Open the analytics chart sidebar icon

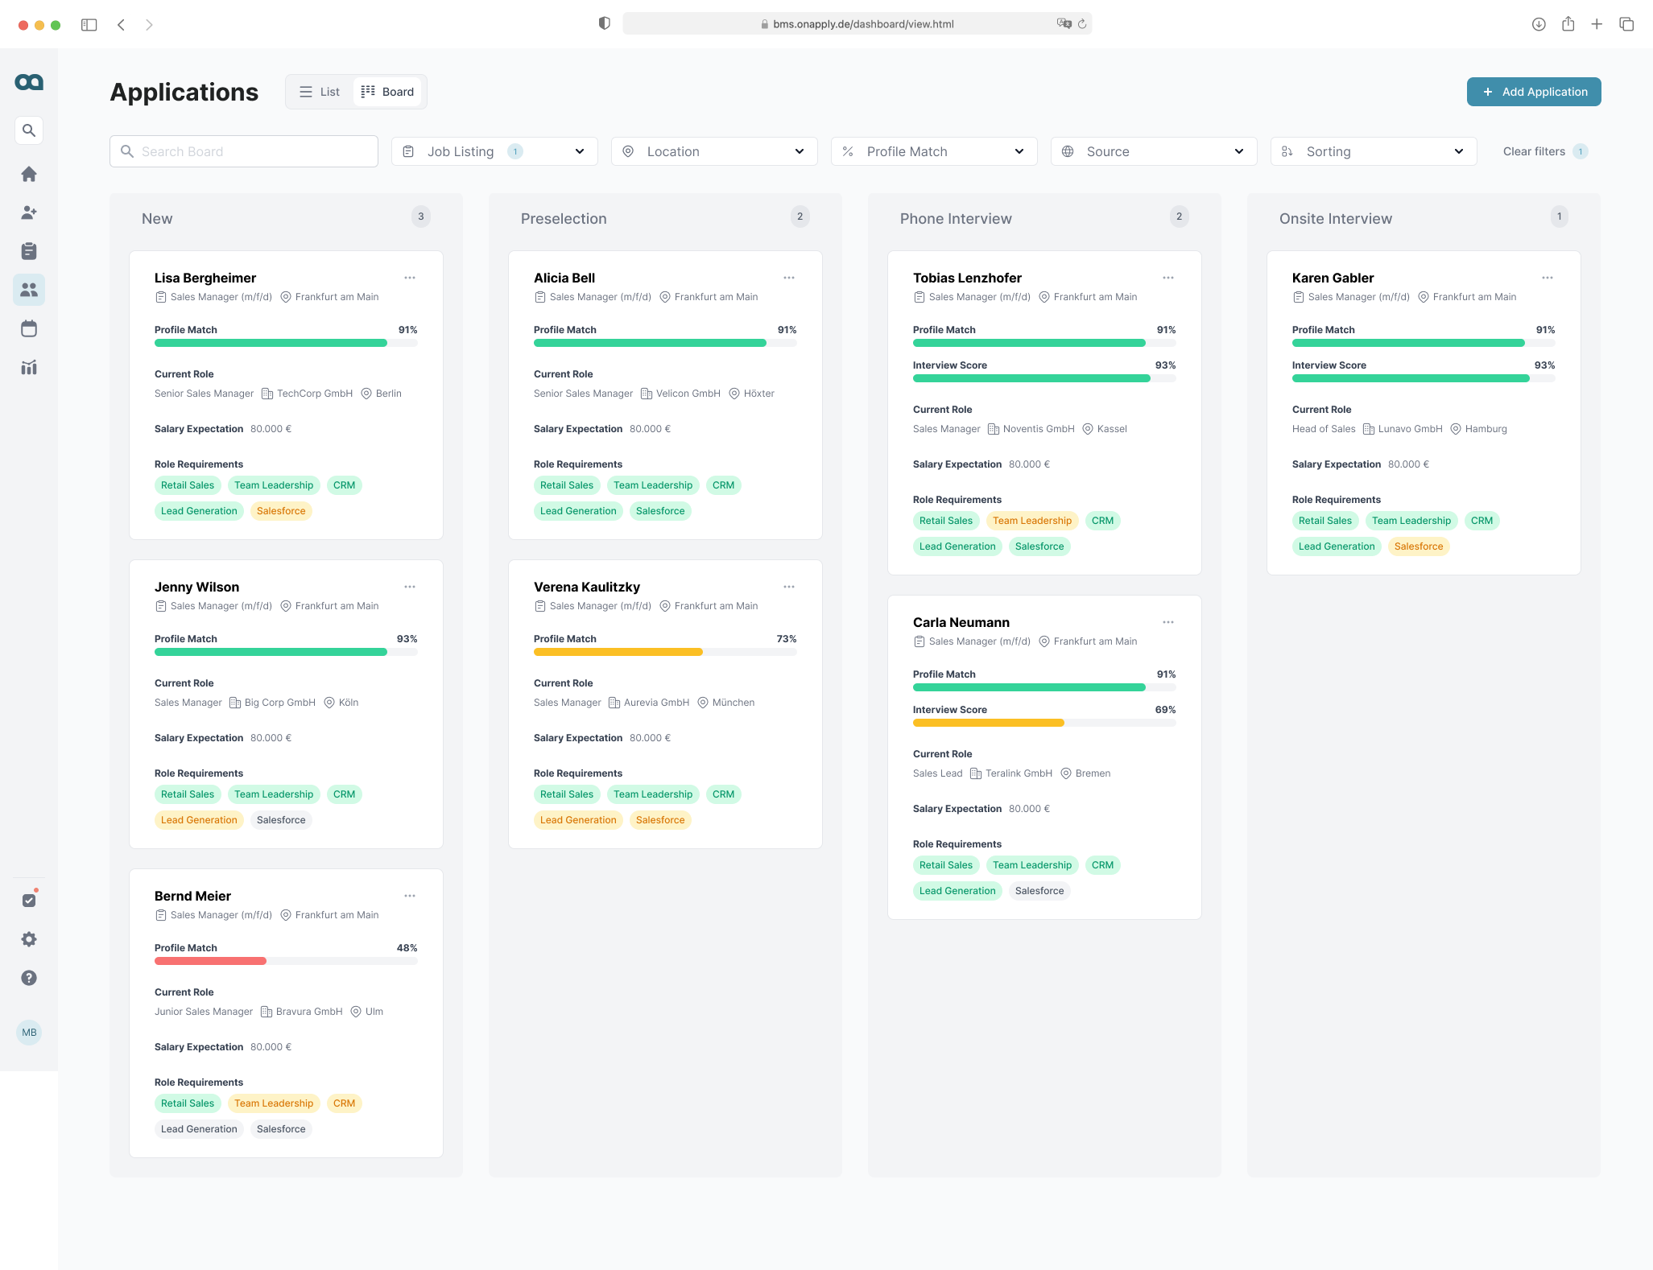click(x=29, y=367)
